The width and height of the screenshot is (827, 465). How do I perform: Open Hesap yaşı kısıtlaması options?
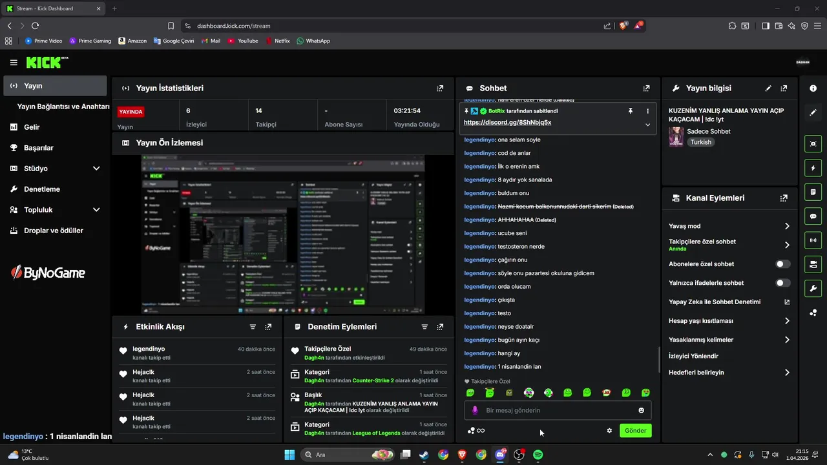[x=787, y=321]
